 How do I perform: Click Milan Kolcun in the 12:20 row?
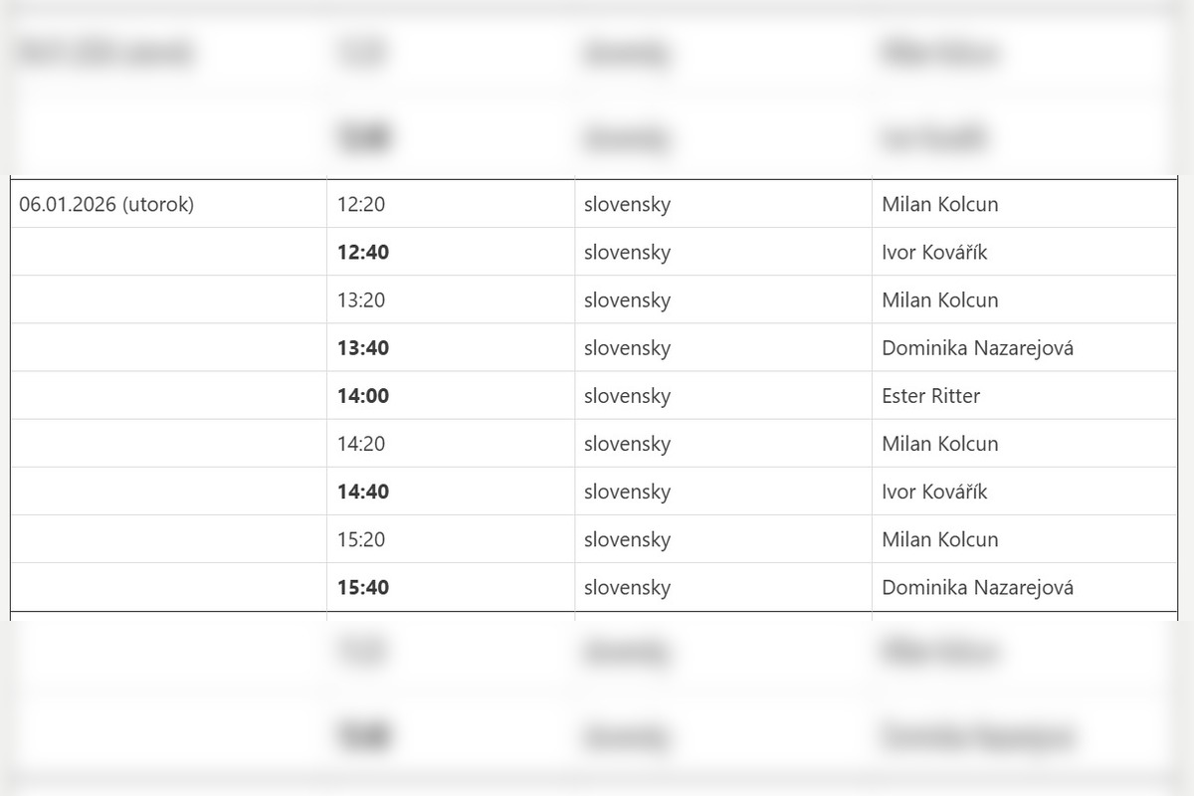click(x=939, y=205)
